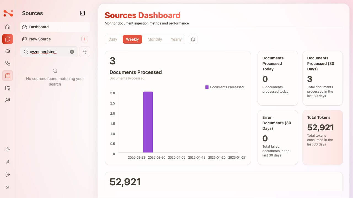Click the 2026-04-06 axis label
The height and width of the screenshot is (198, 353).
(x=176, y=158)
